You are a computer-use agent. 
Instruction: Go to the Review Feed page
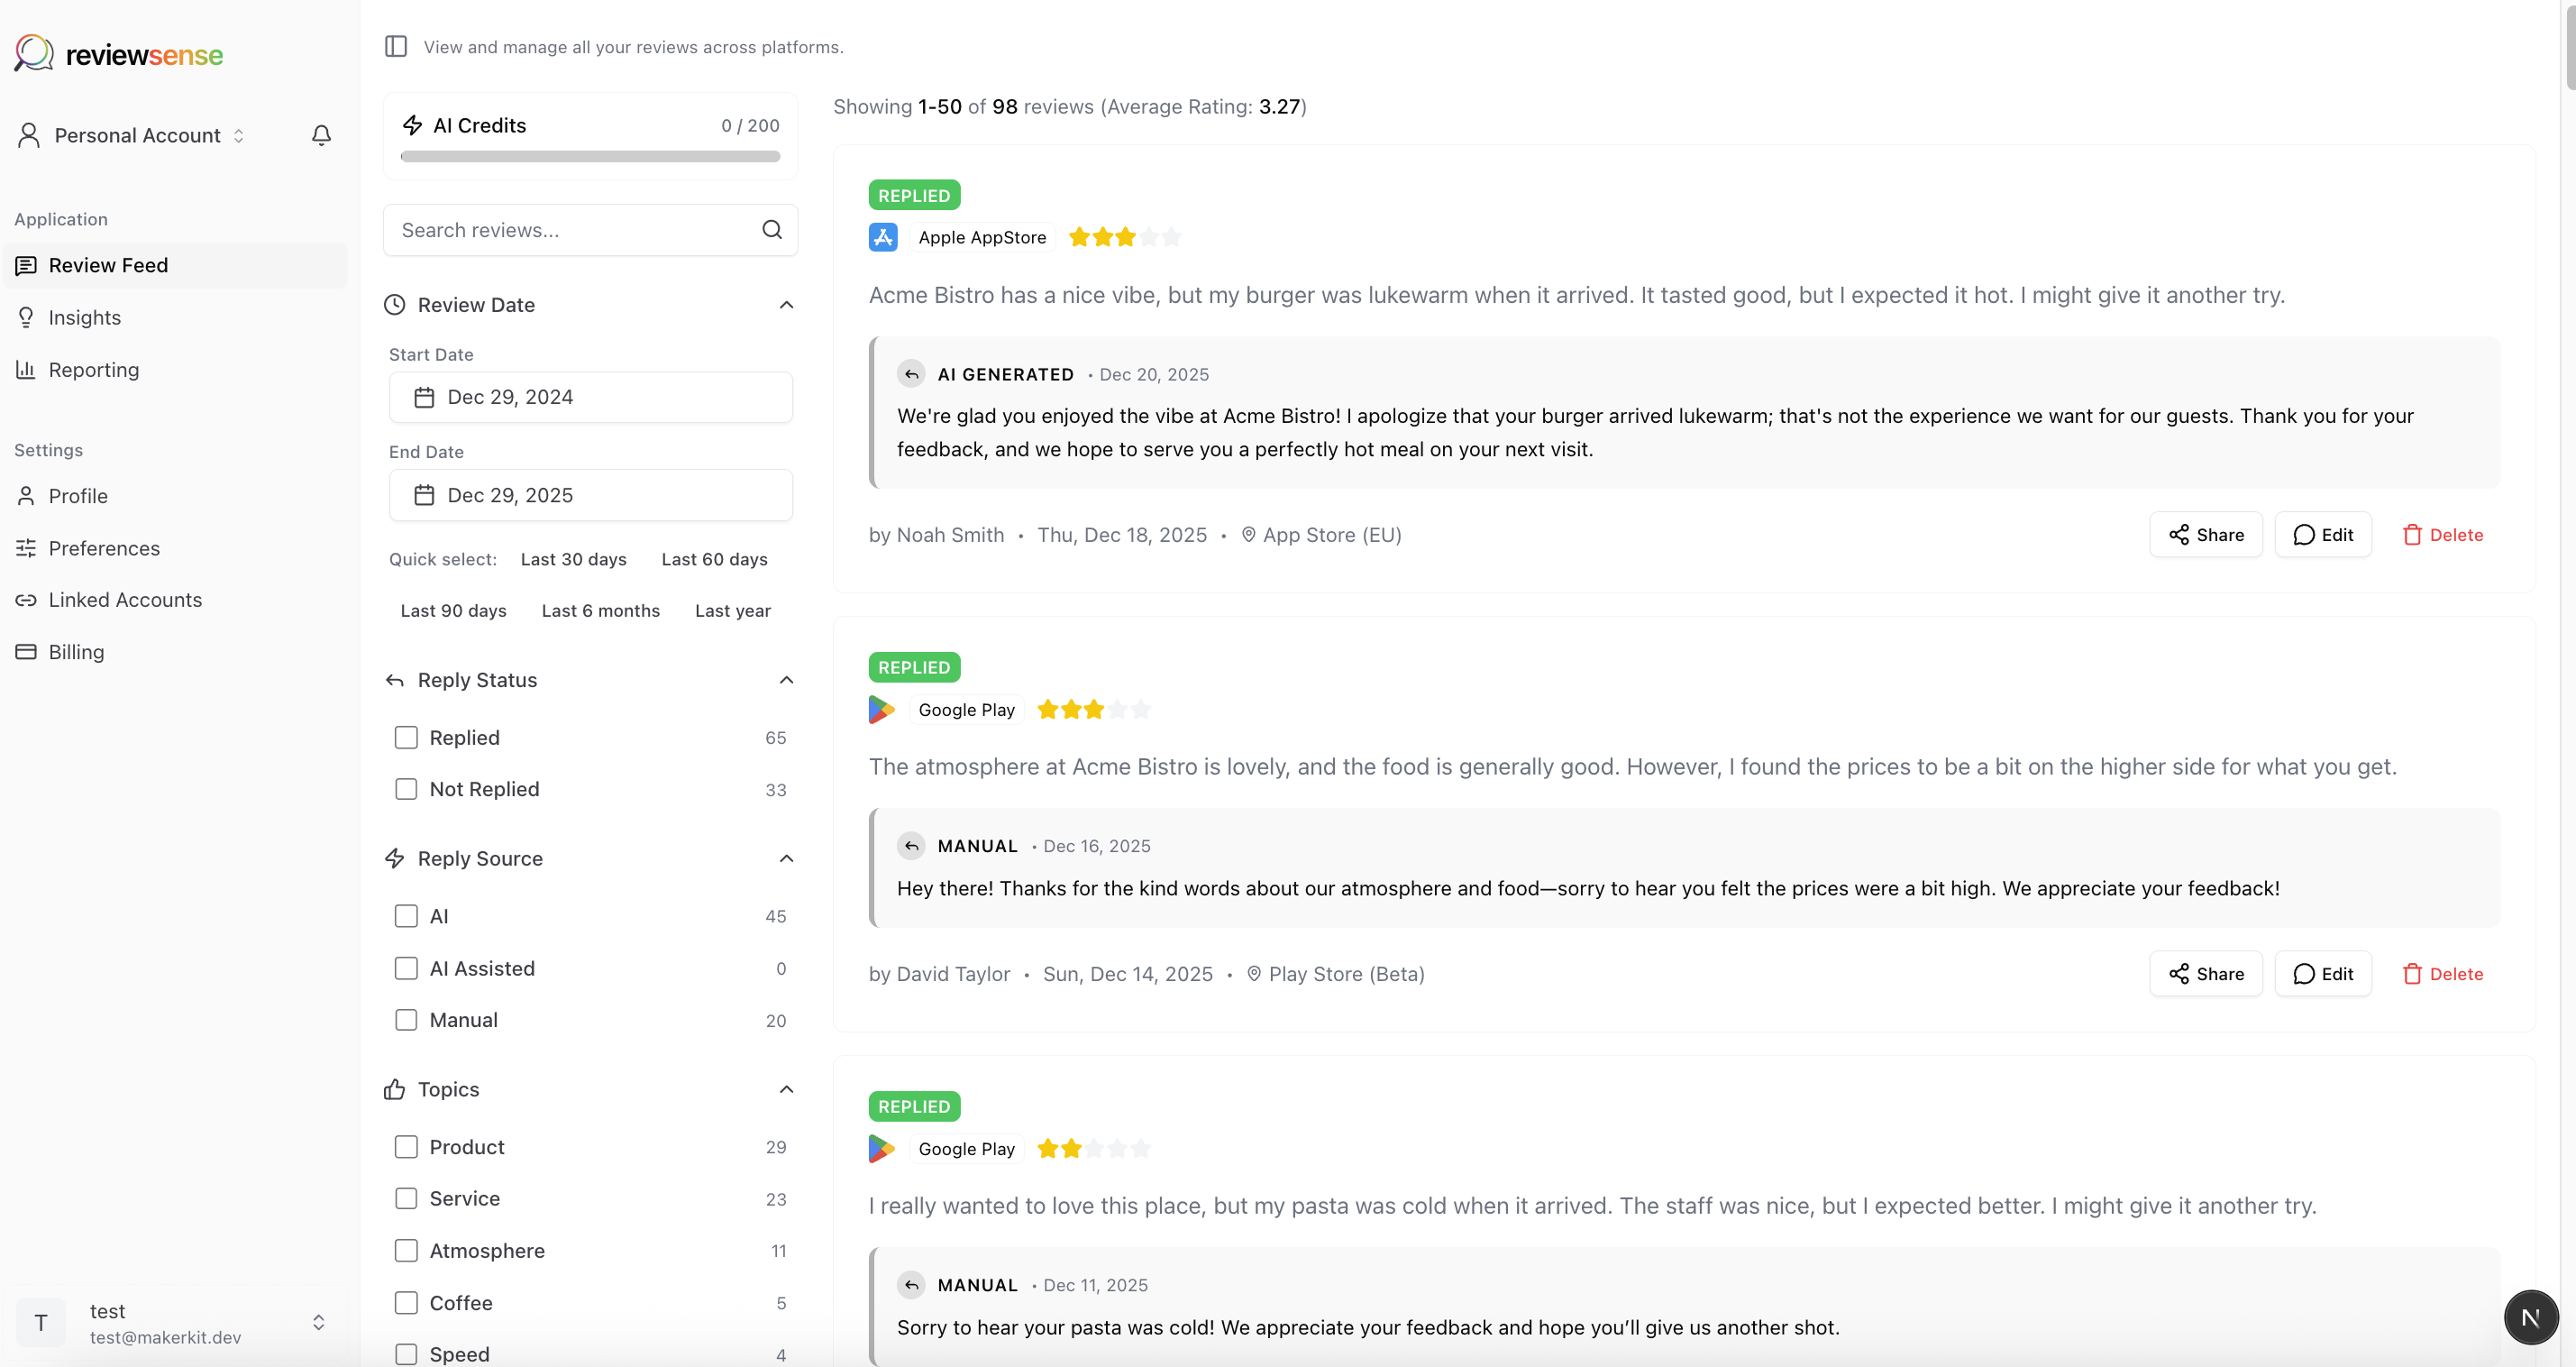(x=108, y=265)
